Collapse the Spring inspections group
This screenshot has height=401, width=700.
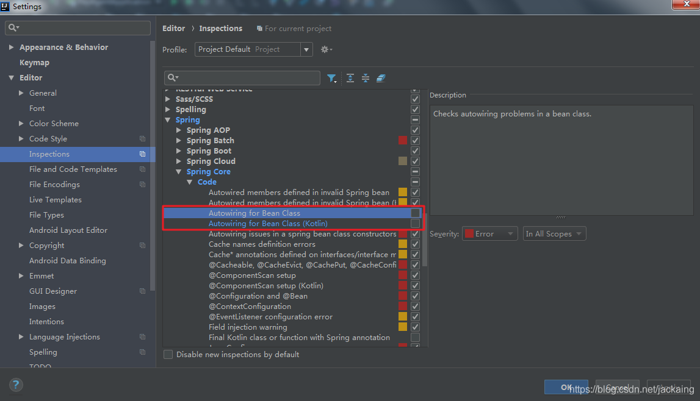[168, 120]
